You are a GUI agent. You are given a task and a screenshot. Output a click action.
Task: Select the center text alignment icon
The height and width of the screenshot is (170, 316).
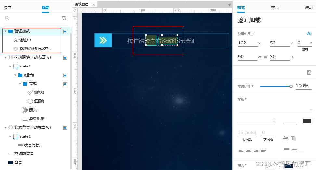pyautogui.click(x=248, y=150)
